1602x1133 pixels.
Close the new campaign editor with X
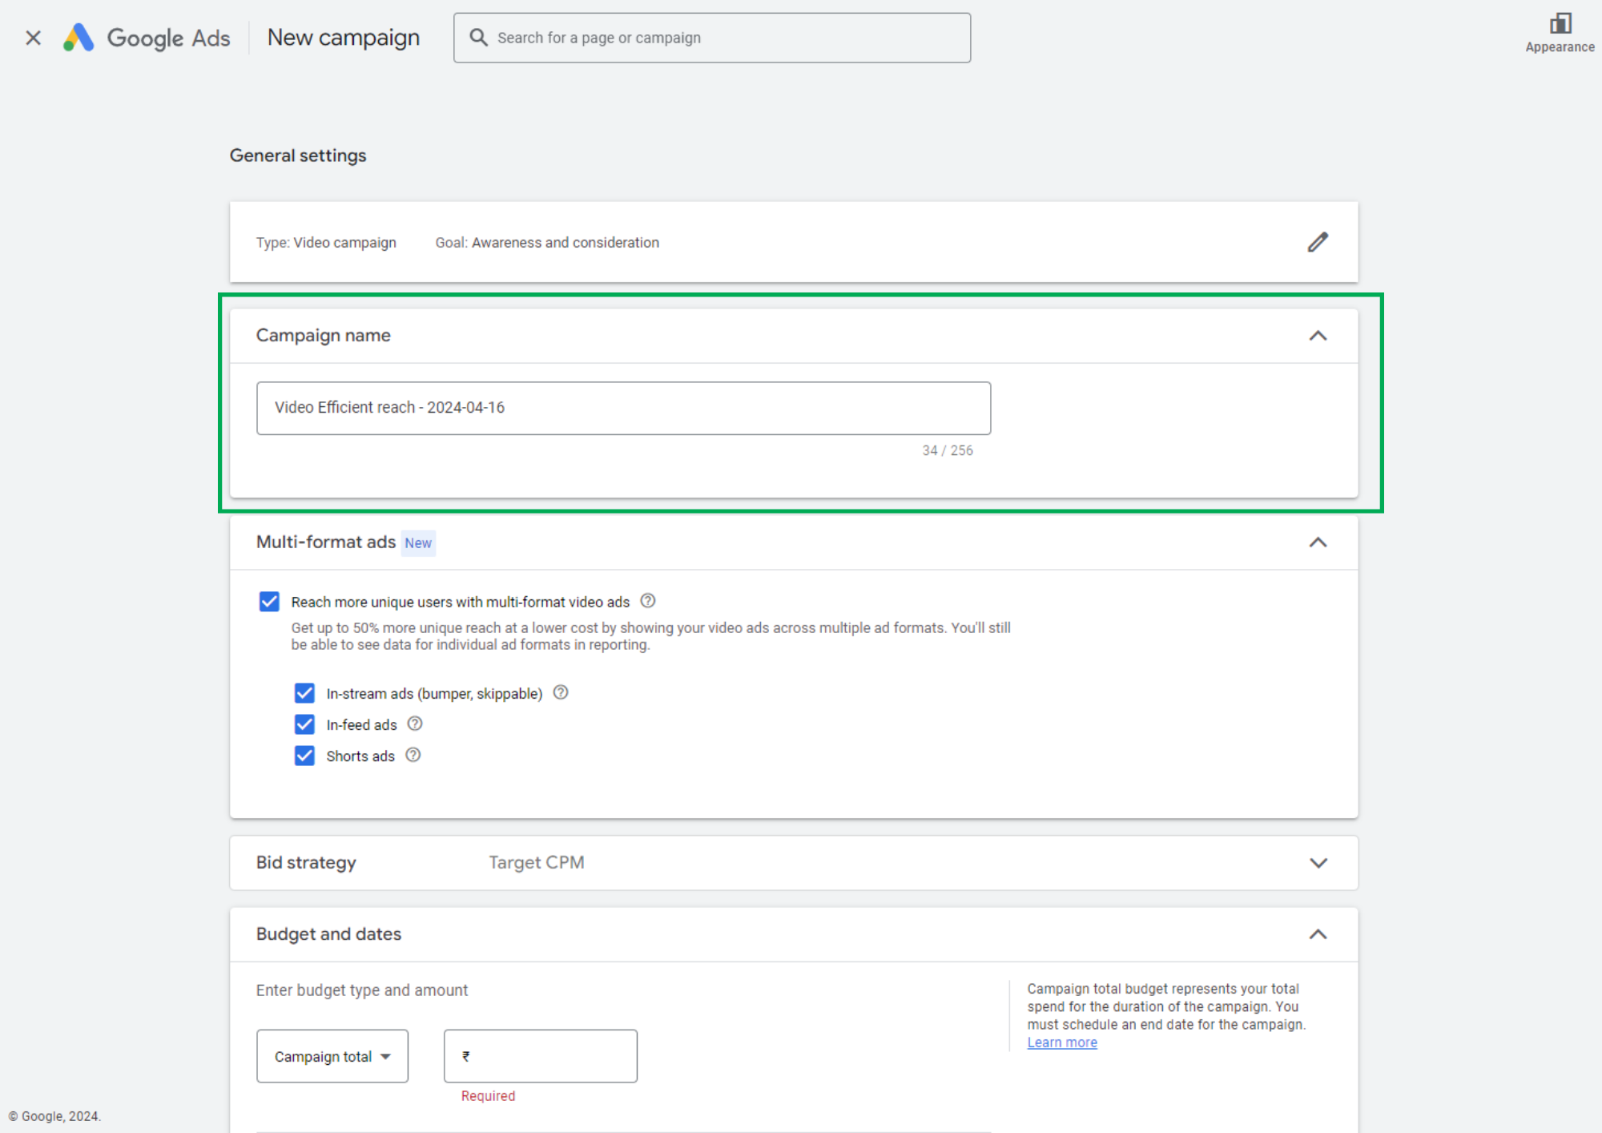pyautogui.click(x=33, y=38)
